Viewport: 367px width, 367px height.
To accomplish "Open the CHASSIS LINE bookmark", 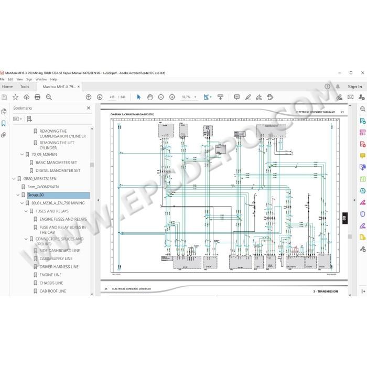I will click(51, 283).
